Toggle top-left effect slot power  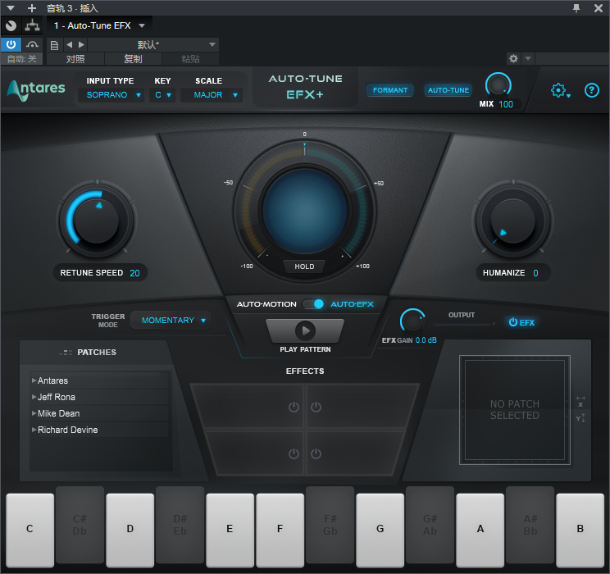(x=294, y=407)
